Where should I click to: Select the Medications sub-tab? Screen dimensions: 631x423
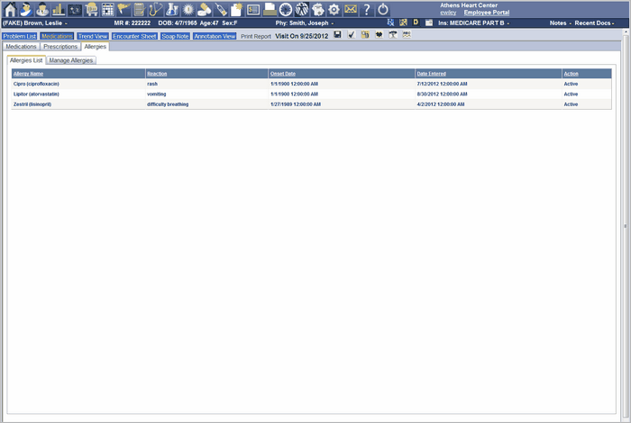[x=21, y=46]
